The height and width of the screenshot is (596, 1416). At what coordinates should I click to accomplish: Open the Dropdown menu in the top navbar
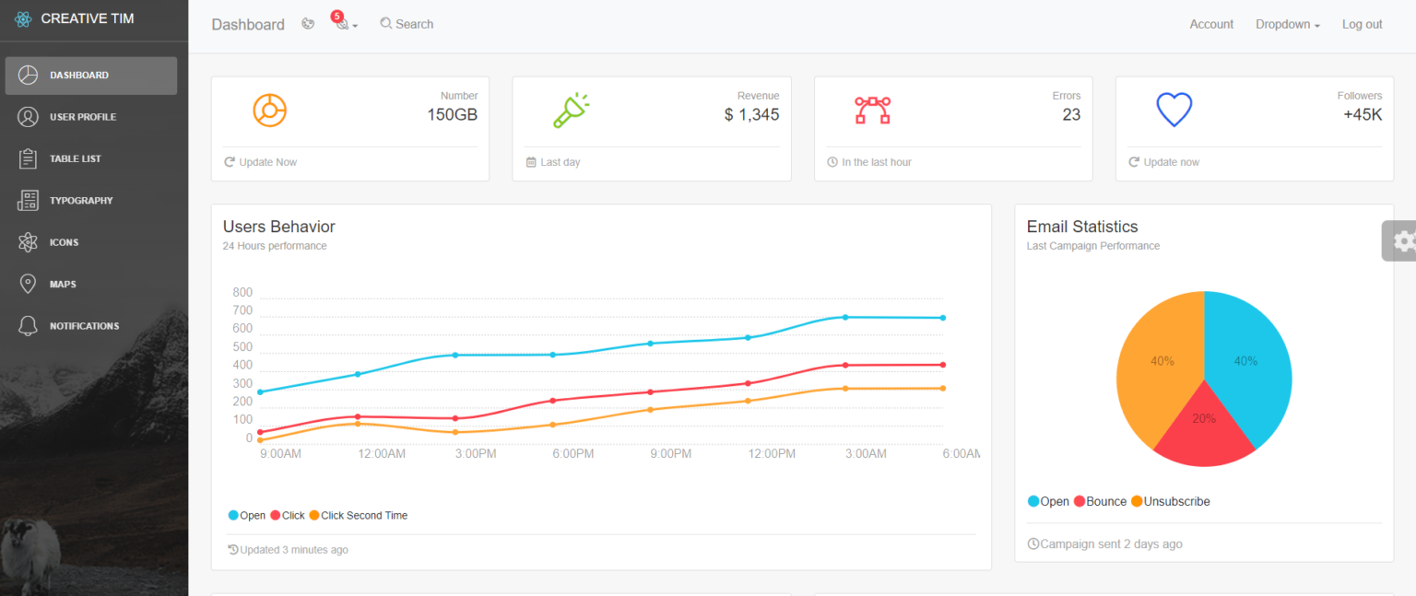tap(1286, 24)
